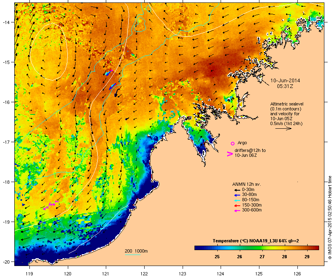Viewport: 335px width, 277px height.
Task: Click the red 150-300m legend arrow
Action: click(237, 206)
